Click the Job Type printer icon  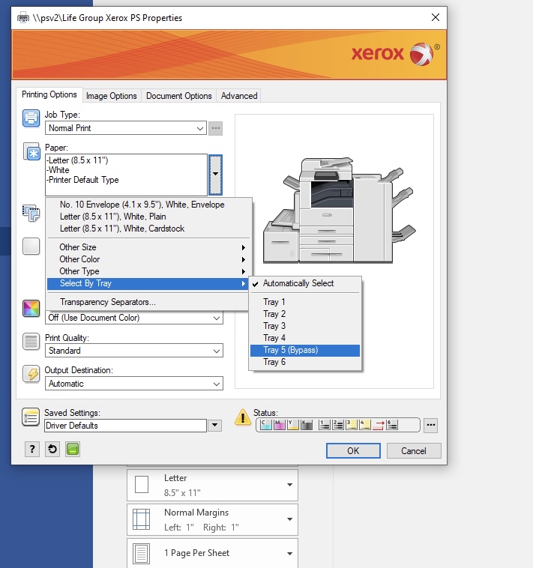click(31, 118)
